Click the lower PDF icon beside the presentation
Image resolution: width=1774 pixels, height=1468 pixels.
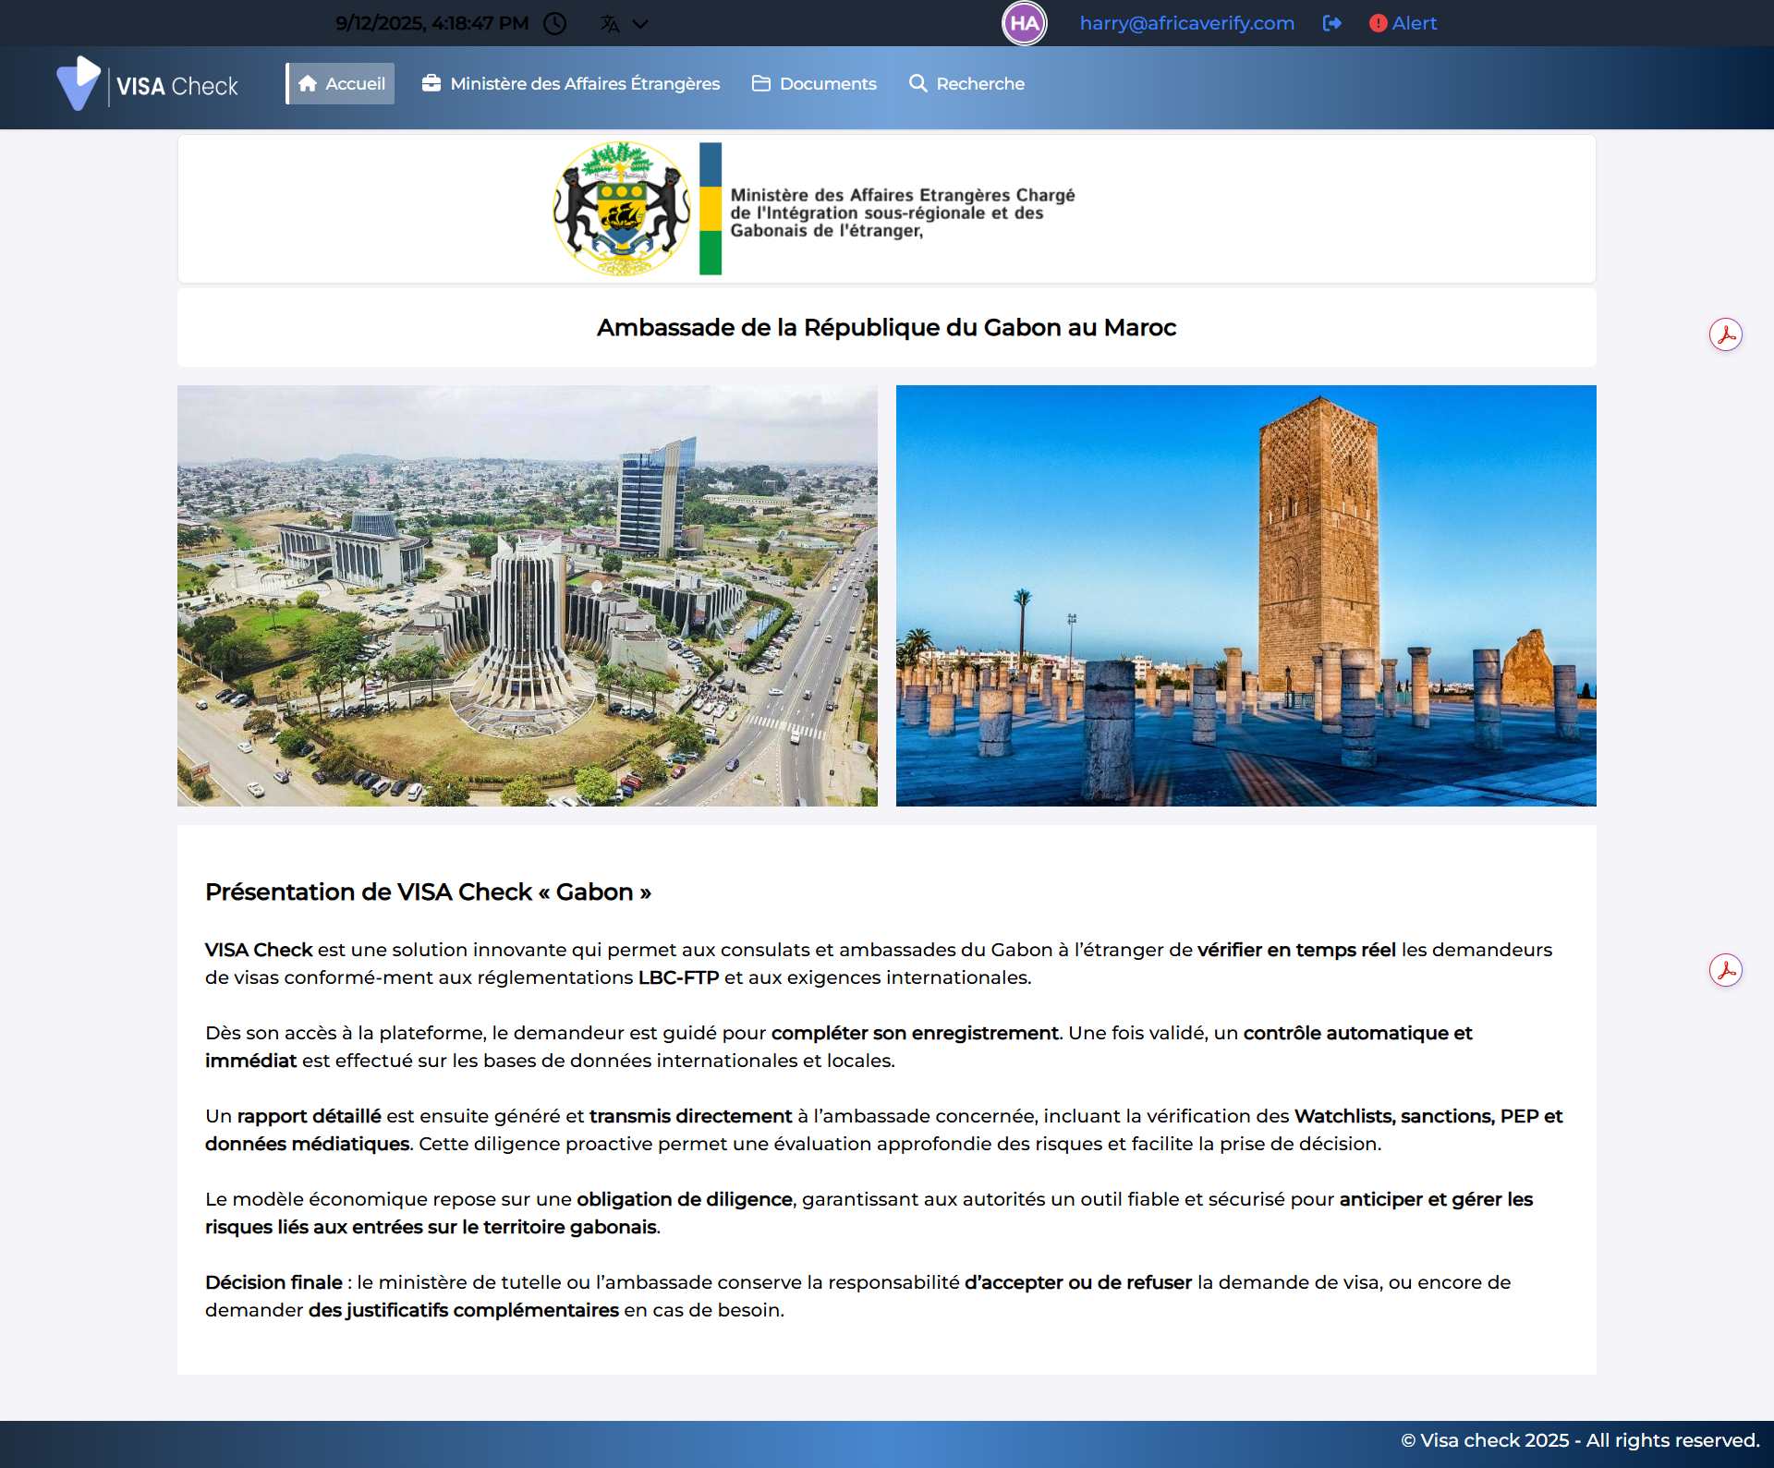pos(1725,970)
